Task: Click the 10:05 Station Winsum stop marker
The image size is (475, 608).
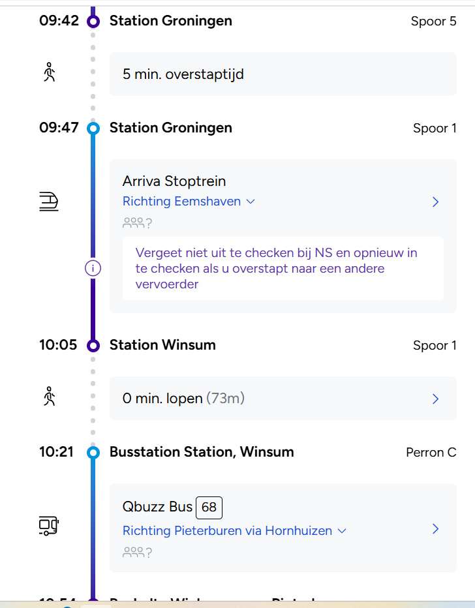Action: pyautogui.click(x=93, y=346)
